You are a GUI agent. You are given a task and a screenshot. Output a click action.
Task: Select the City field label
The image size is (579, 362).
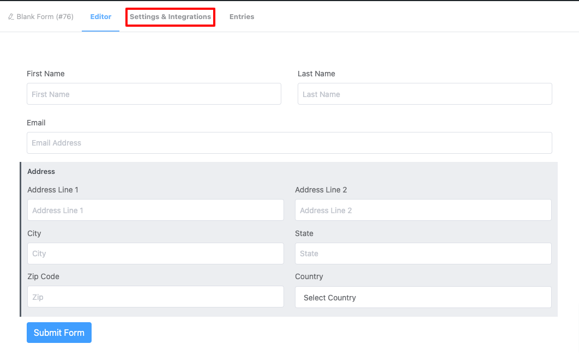coord(34,233)
